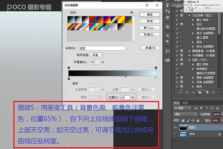The image size is (223, 149).
Task: Expand the 画框通道 - 50 像素 action
Action: click(x=189, y=51)
